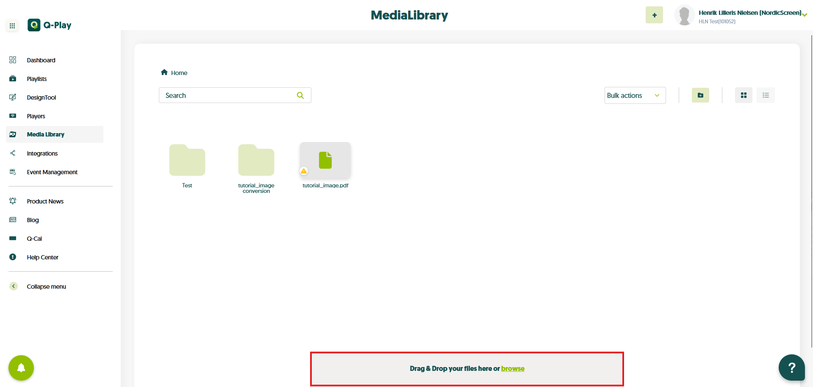Select the tutorial_image.pdf file thumbnail
The image size is (813, 387).
click(x=325, y=160)
